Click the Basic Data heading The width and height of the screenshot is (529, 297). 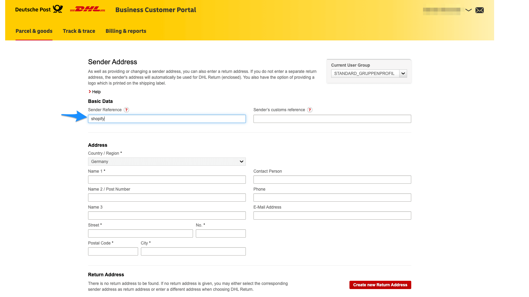click(100, 101)
